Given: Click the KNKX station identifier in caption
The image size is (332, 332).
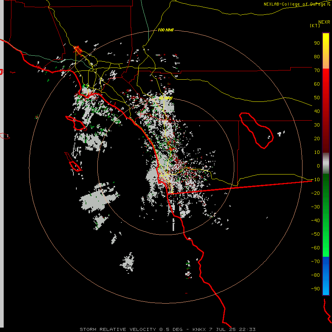Looking at the screenshot, I should (x=199, y=329).
